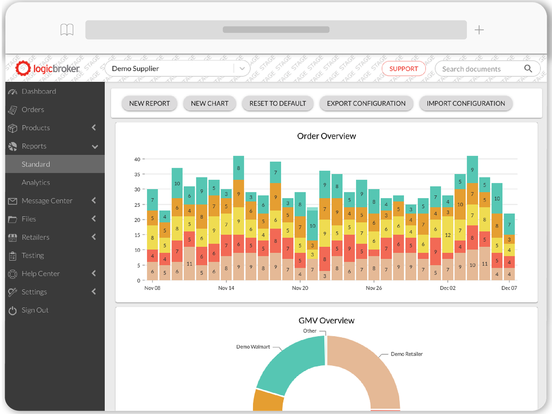Click the Orders document icon
This screenshot has width=552, height=414.
(13, 110)
